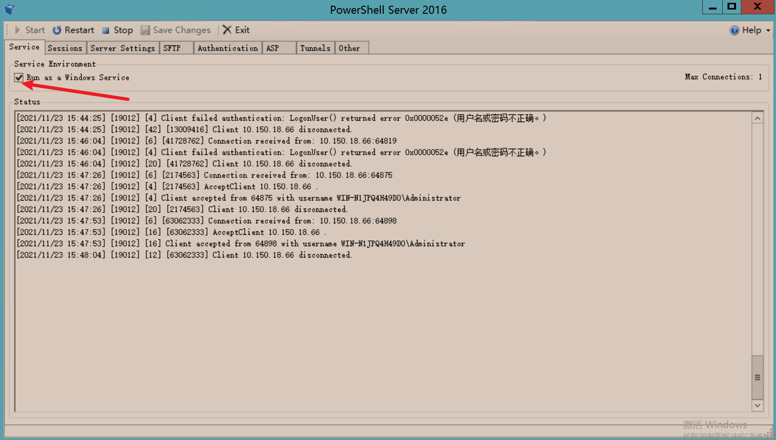Click log line Client accepted from 64898
Screen dimensions: 776x440
(241, 243)
